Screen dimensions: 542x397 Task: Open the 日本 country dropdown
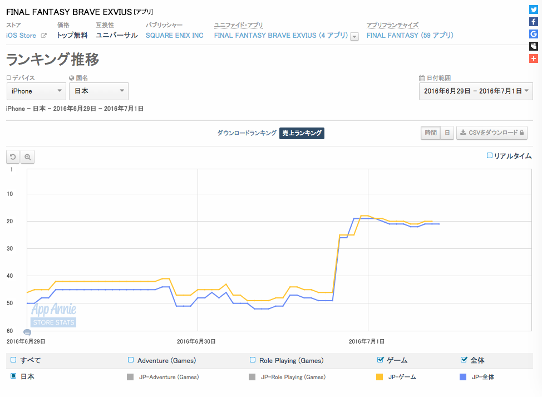click(99, 91)
